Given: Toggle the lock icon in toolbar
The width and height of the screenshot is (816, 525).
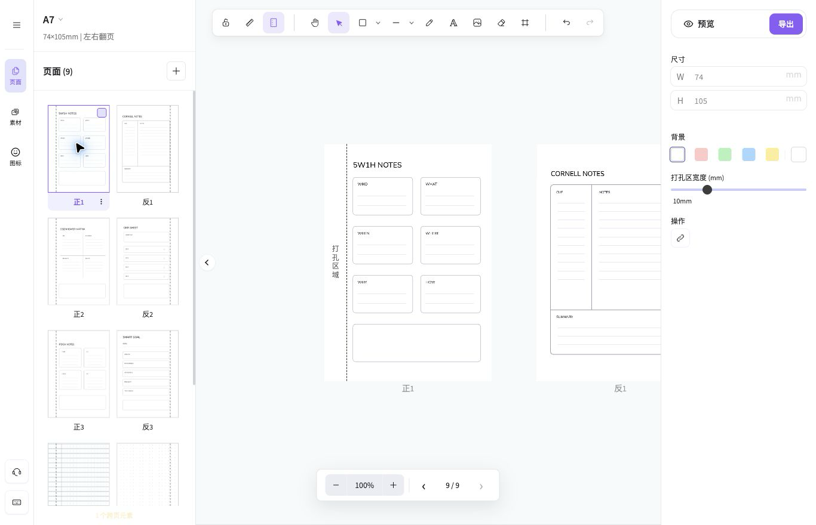Looking at the screenshot, I should coord(226,23).
